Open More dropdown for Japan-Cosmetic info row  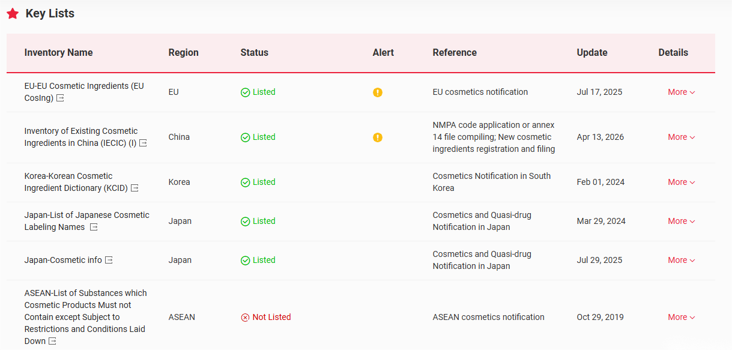681,261
